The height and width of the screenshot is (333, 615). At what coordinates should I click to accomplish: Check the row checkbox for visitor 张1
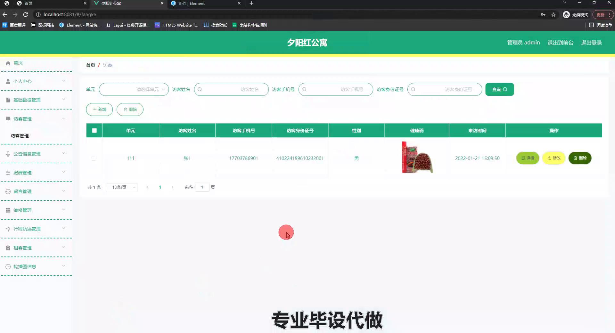pyautogui.click(x=94, y=158)
